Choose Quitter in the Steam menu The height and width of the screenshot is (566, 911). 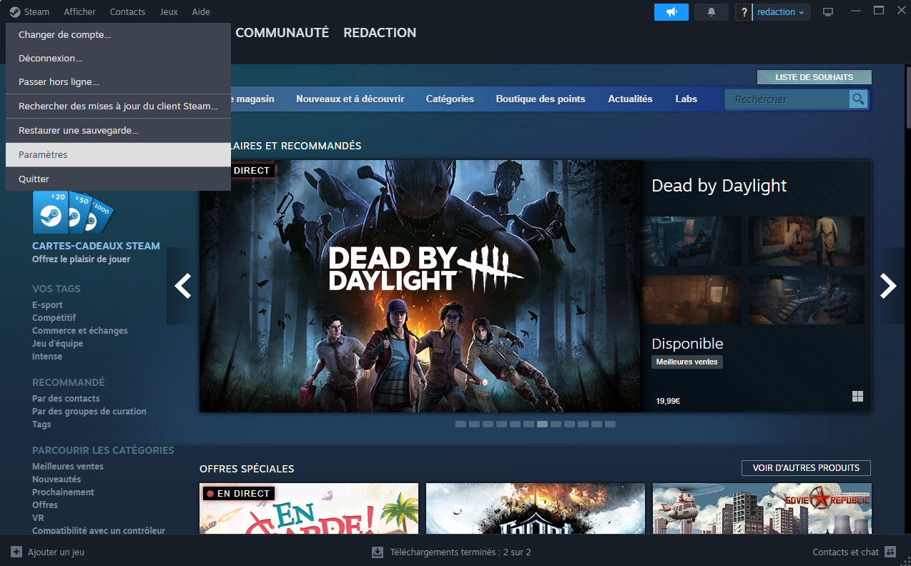(118, 179)
